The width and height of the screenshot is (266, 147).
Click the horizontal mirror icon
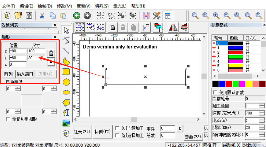click(173, 27)
